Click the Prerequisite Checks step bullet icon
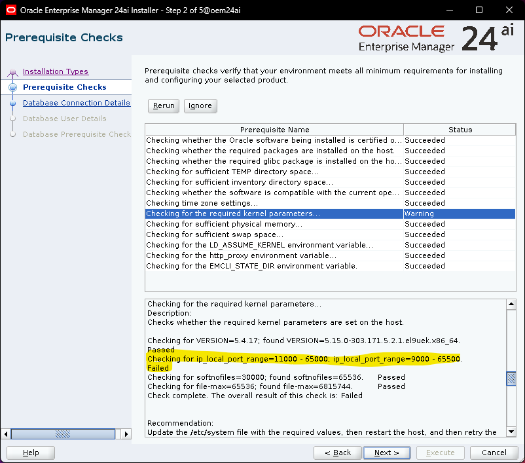Image resolution: width=525 pixels, height=463 pixels. [12, 87]
